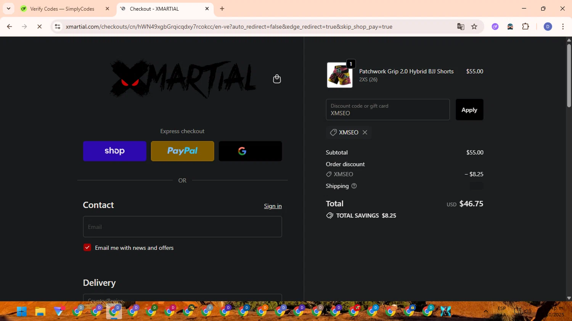572x321 pixels.
Task: Stop loading the page
Action: (x=39, y=27)
